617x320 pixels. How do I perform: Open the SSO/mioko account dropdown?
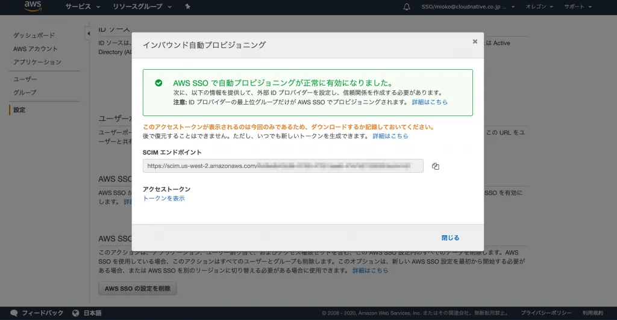[468, 7]
